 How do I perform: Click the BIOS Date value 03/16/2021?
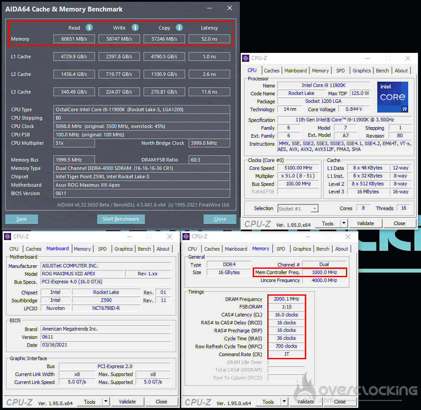point(106,345)
